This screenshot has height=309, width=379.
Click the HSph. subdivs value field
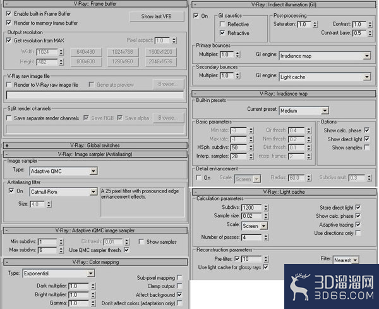[239, 148]
